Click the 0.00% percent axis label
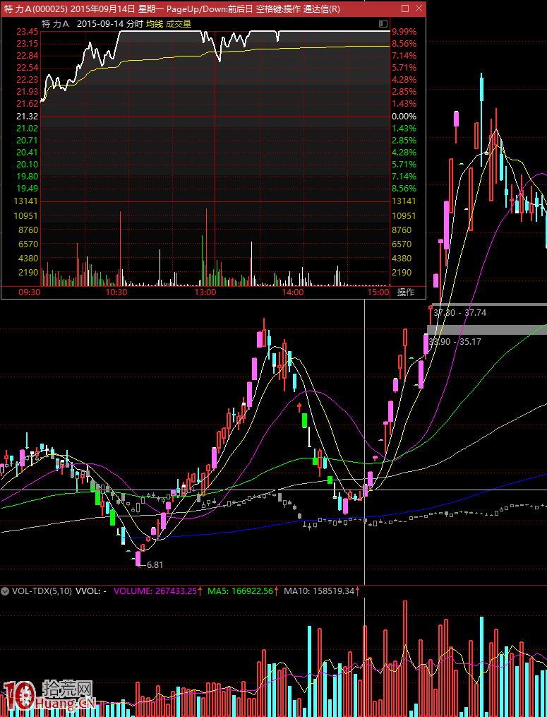The width and height of the screenshot is (547, 717). click(404, 116)
